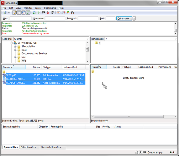Sort remote list by Filename header

(x=98, y=67)
